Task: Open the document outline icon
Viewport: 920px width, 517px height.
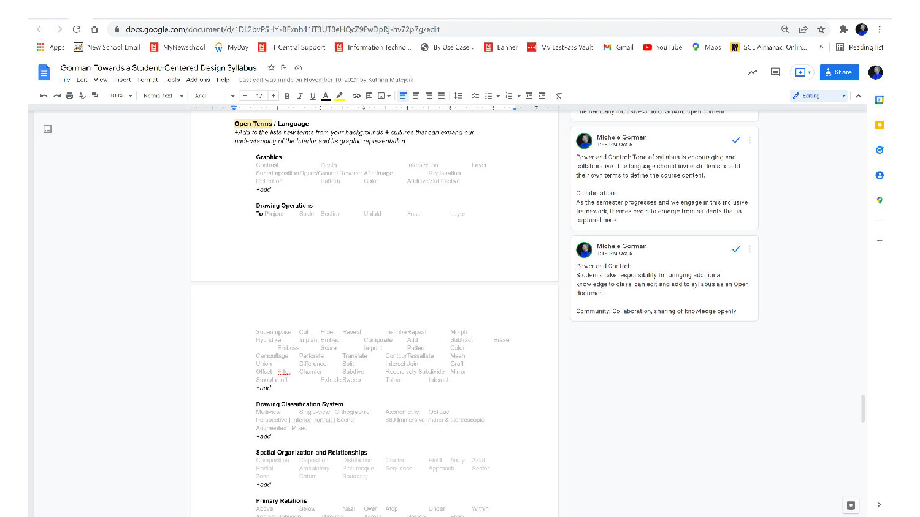Action: (47, 129)
